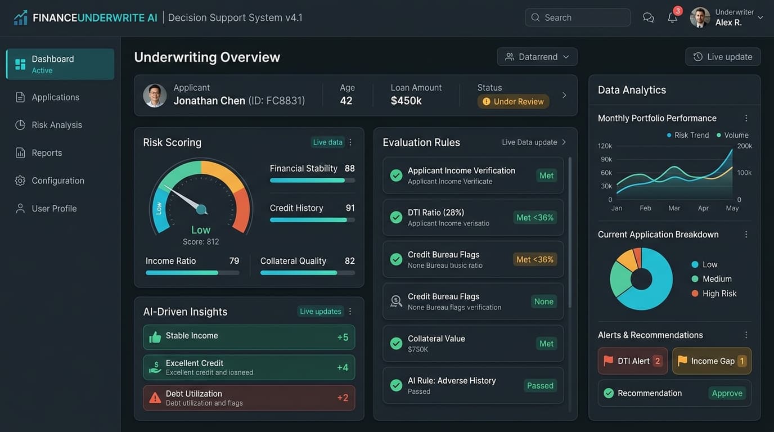Image resolution: width=774 pixels, height=432 pixels.
Task: Click into the Search field
Action: click(578, 17)
